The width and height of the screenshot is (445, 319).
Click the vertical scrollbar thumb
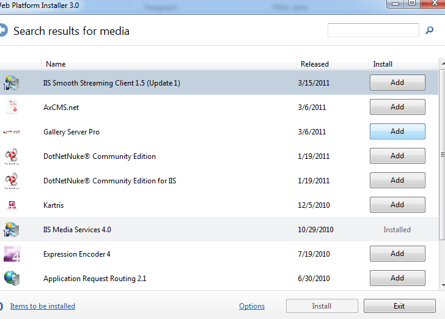443,155
